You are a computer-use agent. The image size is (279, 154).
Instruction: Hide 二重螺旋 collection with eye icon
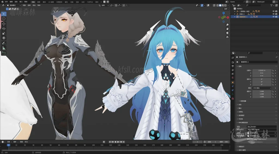(x=274, y=11)
